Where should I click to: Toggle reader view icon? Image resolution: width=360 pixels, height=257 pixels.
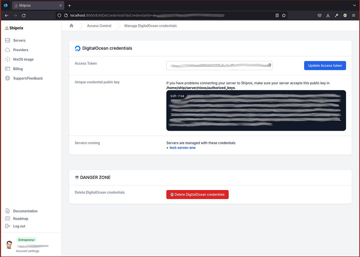[x=277, y=15]
